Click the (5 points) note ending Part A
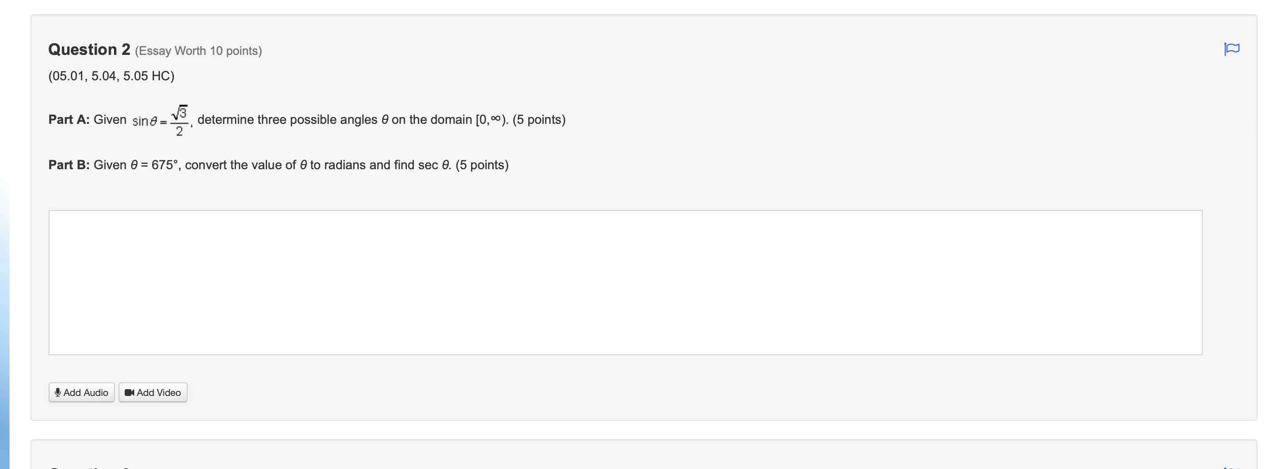 point(539,120)
